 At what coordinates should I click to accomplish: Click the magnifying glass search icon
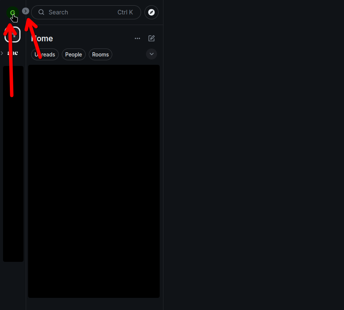pyautogui.click(x=41, y=12)
